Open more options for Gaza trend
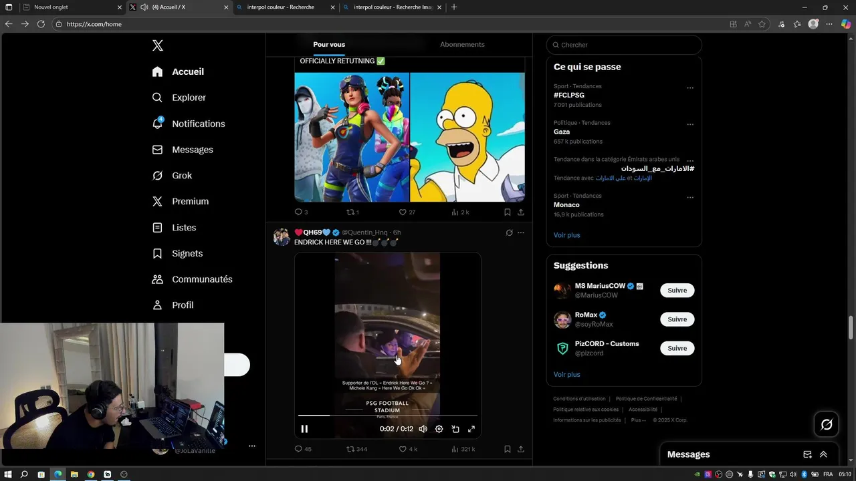This screenshot has height=481, width=856. tap(690, 124)
